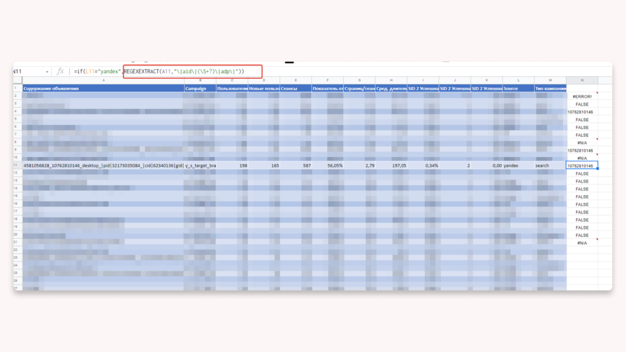This screenshot has height=352, width=626.
Task: Click the 'Тип кампании' header cell
Action: click(550, 88)
